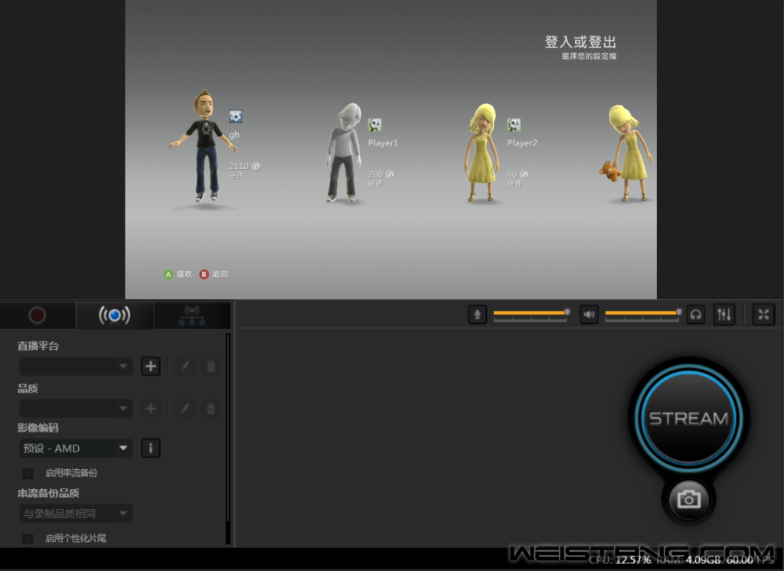
Task: Edit the selected streaming platform
Action: [185, 366]
